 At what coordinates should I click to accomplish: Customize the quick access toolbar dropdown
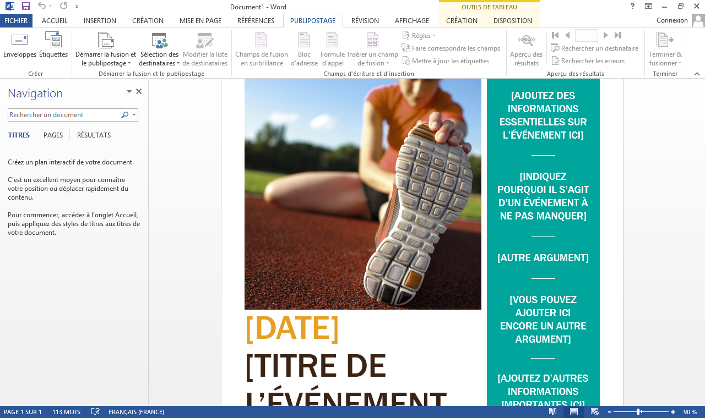77,7
